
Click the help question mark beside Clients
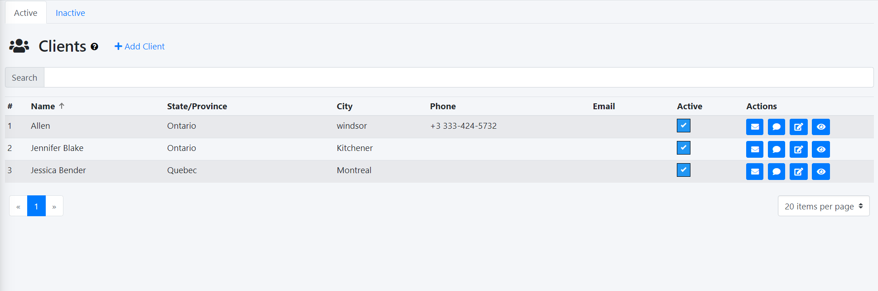tap(94, 46)
